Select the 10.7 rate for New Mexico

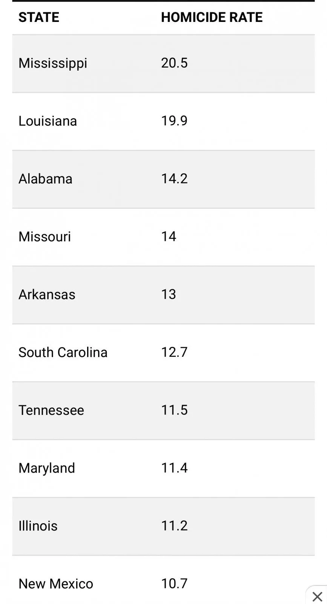pos(174,583)
